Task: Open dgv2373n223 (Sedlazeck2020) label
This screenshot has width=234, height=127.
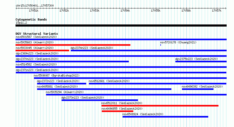Action: click(83, 98)
